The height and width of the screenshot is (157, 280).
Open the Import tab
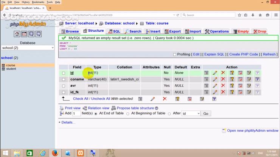pos(193,31)
